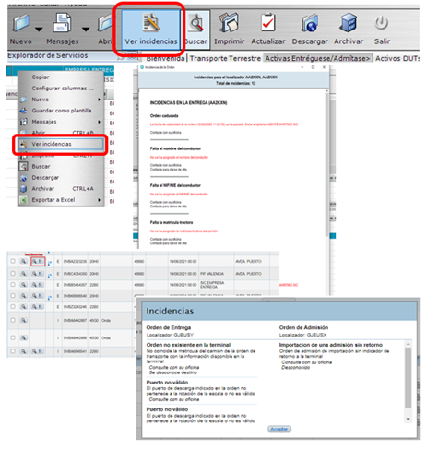Click the Salir power icon

pos(382,23)
